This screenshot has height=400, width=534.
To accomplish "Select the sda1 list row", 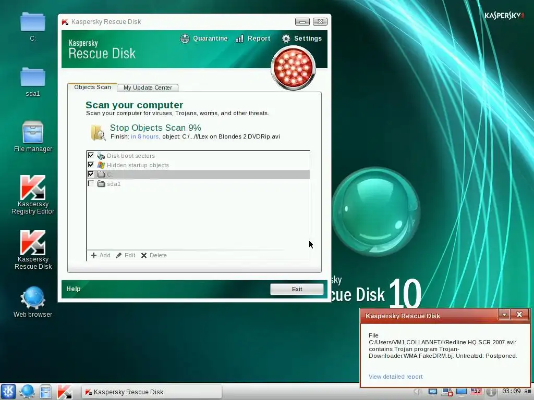I will (x=198, y=184).
